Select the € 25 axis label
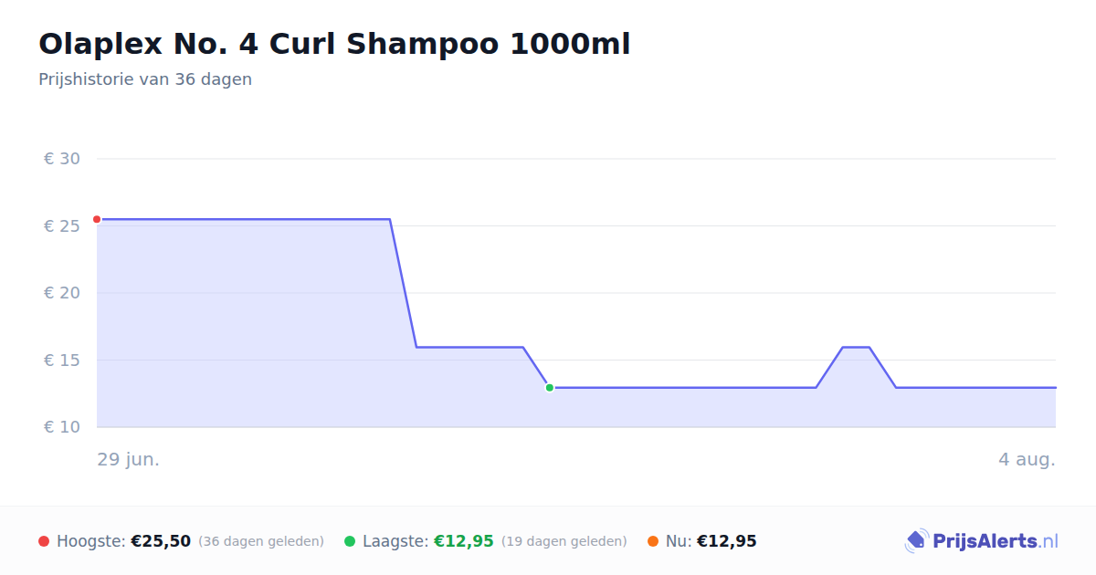 tap(62, 225)
